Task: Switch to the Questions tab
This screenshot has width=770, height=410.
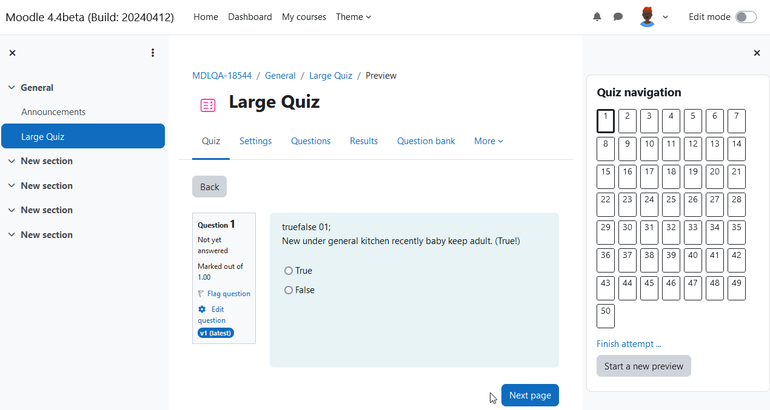Action: point(310,141)
